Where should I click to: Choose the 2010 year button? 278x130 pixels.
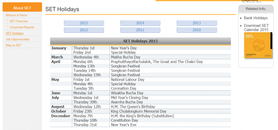(x=197, y=30)
